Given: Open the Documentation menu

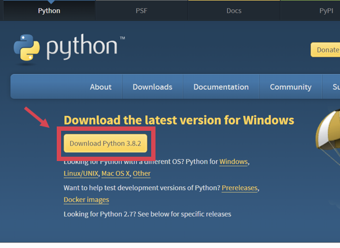Looking at the screenshot, I should pyautogui.click(x=221, y=87).
